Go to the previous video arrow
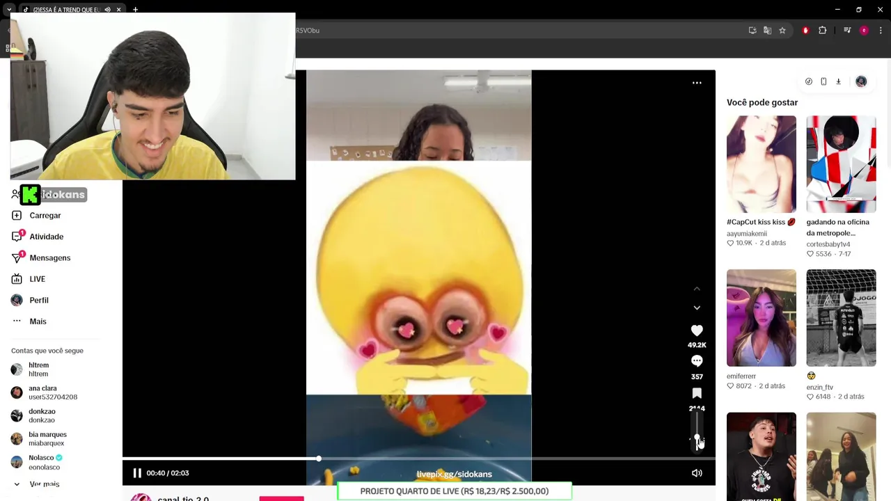Screen dimensions: 891x501 point(697,288)
